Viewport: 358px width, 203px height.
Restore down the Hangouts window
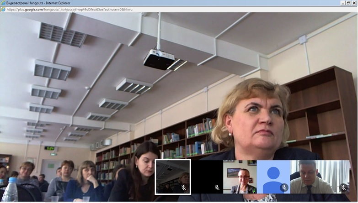coord(348,3)
